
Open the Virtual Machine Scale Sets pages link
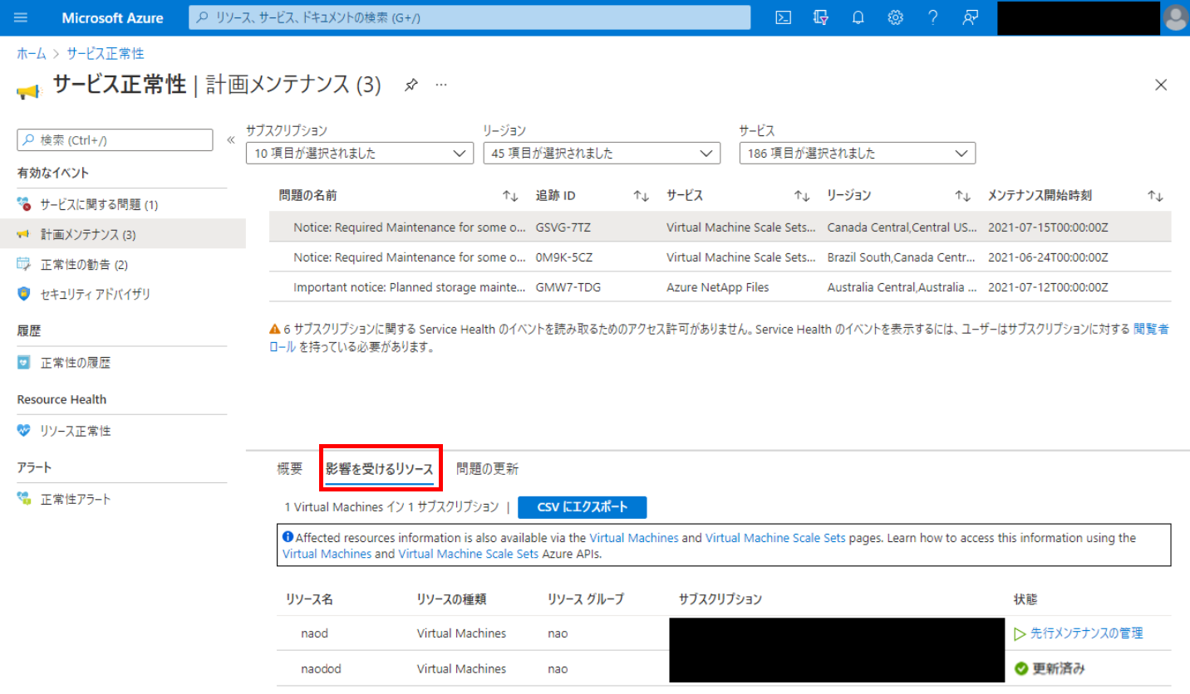tap(775, 538)
